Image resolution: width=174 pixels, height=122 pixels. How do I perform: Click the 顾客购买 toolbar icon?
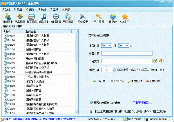pyautogui.click(x=32, y=19)
